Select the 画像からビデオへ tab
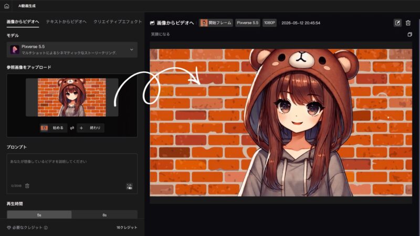 pyautogui.click(x=23, y=22)
